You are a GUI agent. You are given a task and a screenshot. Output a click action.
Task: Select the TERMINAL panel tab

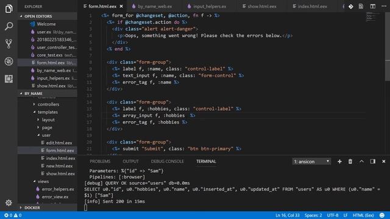(206, 161)
